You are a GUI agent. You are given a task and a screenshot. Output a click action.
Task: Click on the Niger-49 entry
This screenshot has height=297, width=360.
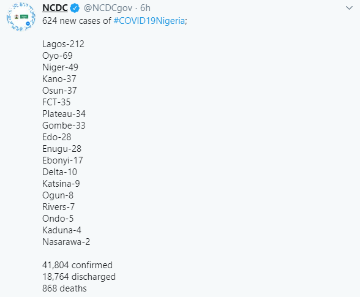60,67
